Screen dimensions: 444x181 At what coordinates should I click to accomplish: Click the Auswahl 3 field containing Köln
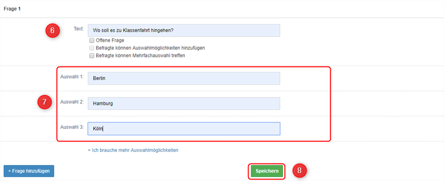(x=184, y=128)
